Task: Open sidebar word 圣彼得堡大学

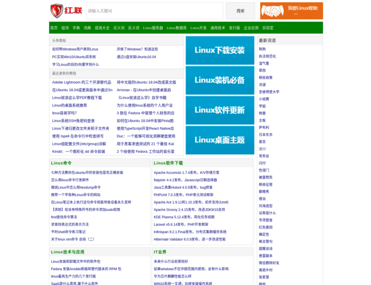Action: click(x=269, y=92)
